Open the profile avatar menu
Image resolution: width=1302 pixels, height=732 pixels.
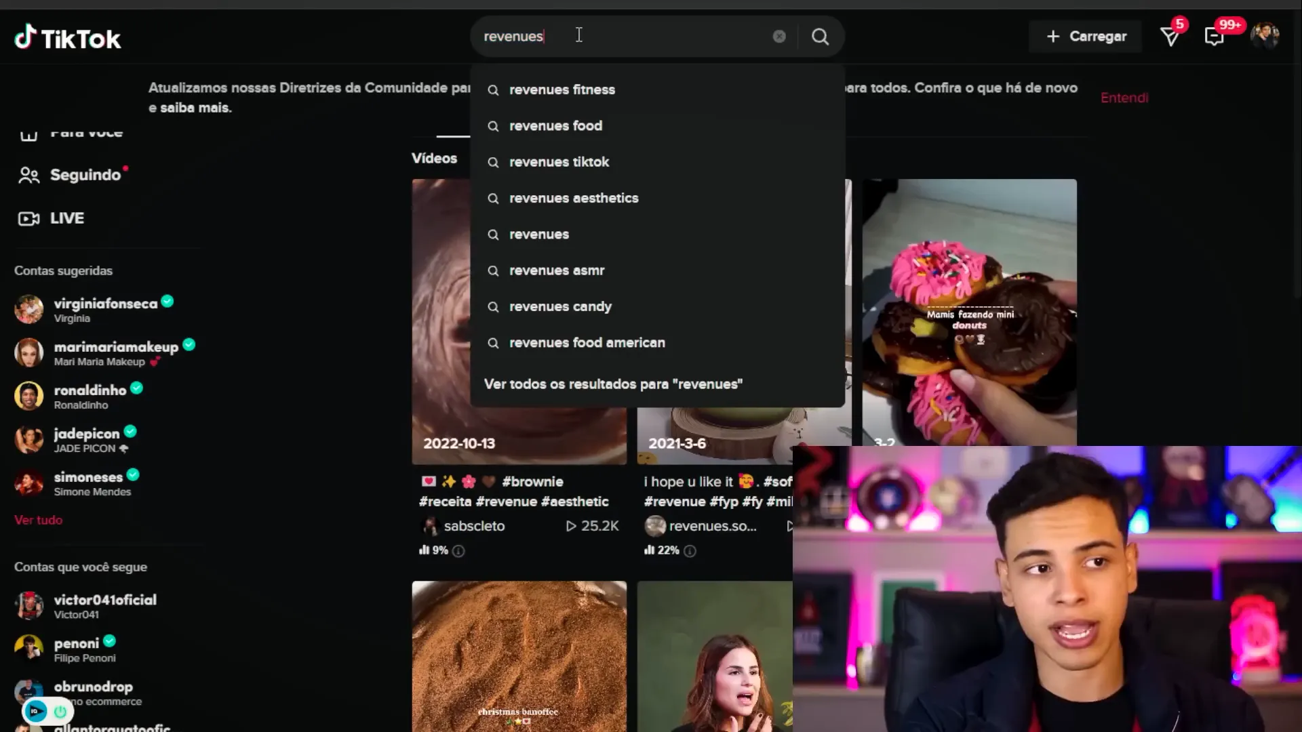1265,36
